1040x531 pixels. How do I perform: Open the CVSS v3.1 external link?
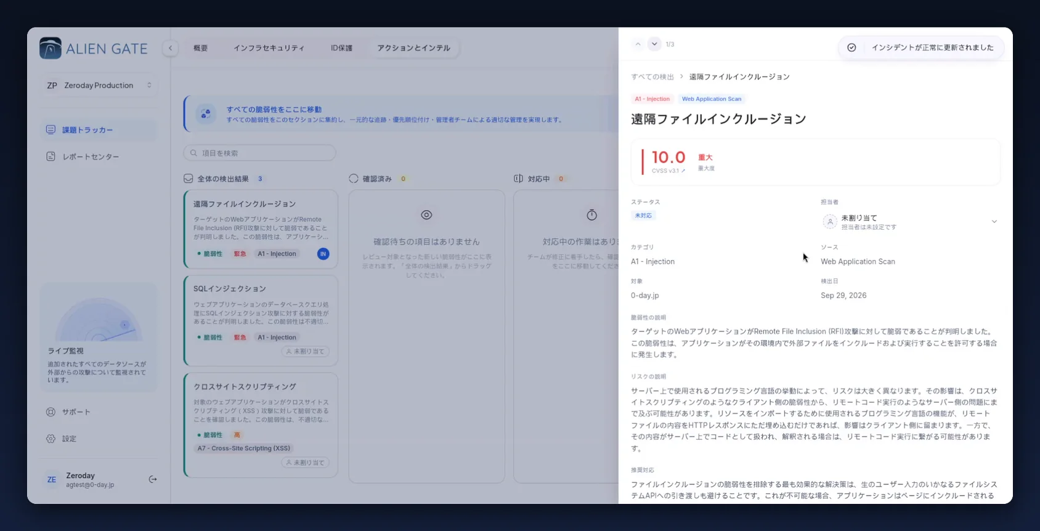click(668, 171)
